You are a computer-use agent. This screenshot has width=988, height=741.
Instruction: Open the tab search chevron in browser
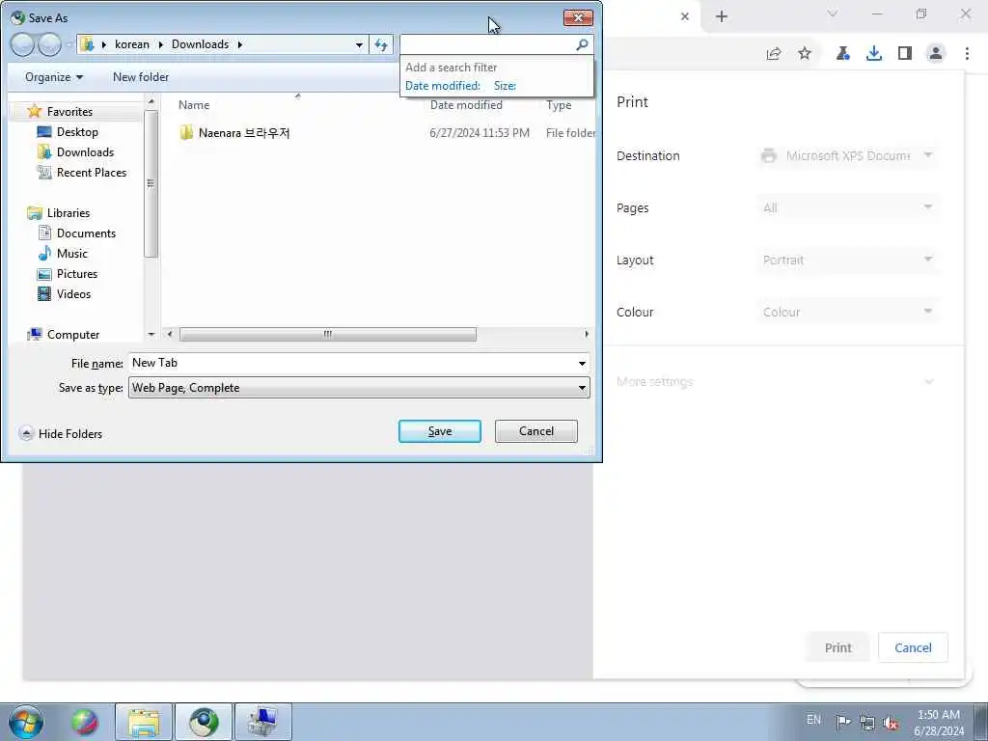[833, 14]
